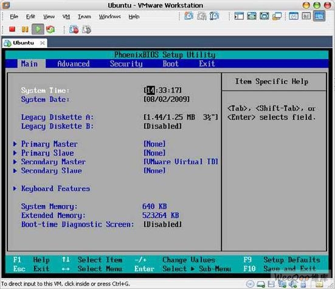This screenshot has width=335, height=289.
Task: Click the System Time label
Action: (x=45, y=91)
